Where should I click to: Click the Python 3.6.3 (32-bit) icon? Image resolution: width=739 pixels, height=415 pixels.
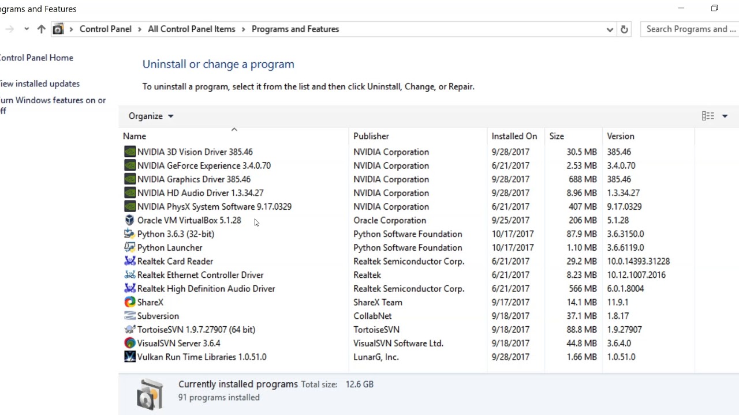(x=130, y=234)
